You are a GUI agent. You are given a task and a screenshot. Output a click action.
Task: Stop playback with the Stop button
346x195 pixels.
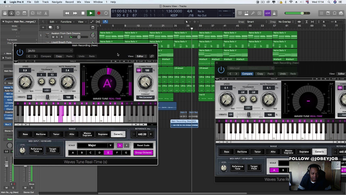point(83,13)
